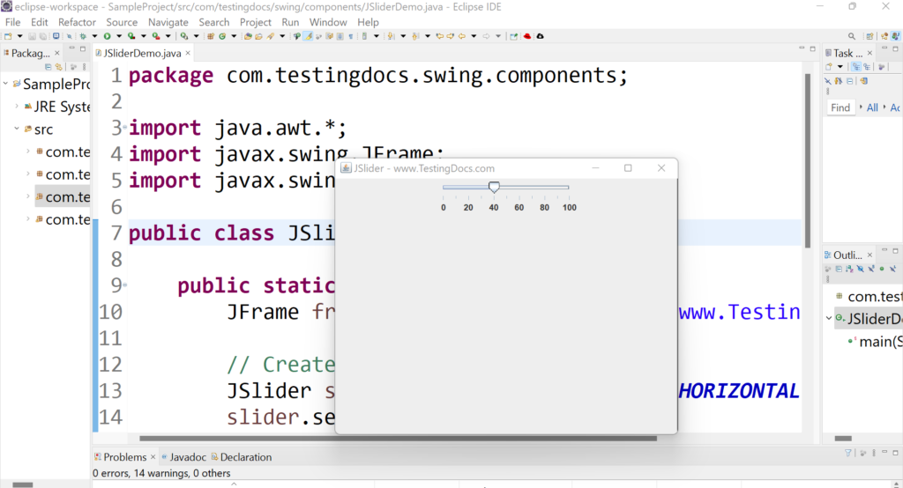Collapse the SampleProject tree node
This screenshot has width=903, height=488.
tap(6, 84)
